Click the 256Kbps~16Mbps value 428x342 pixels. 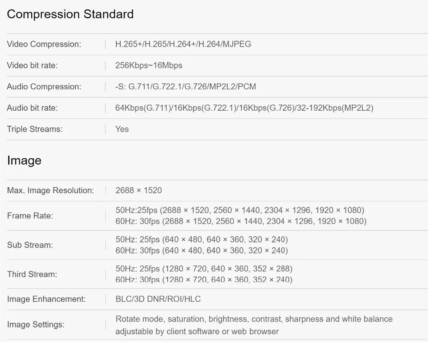click(x=149, y=65)
